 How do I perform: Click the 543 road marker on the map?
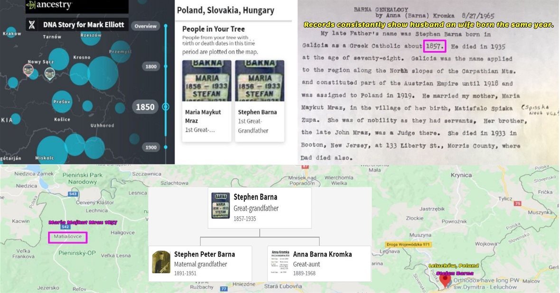pyautogui.click(x=73, y=194)
